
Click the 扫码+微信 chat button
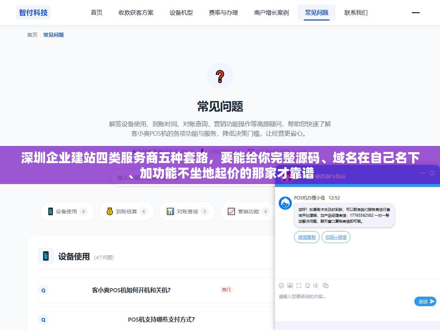[x=336, y=237]
